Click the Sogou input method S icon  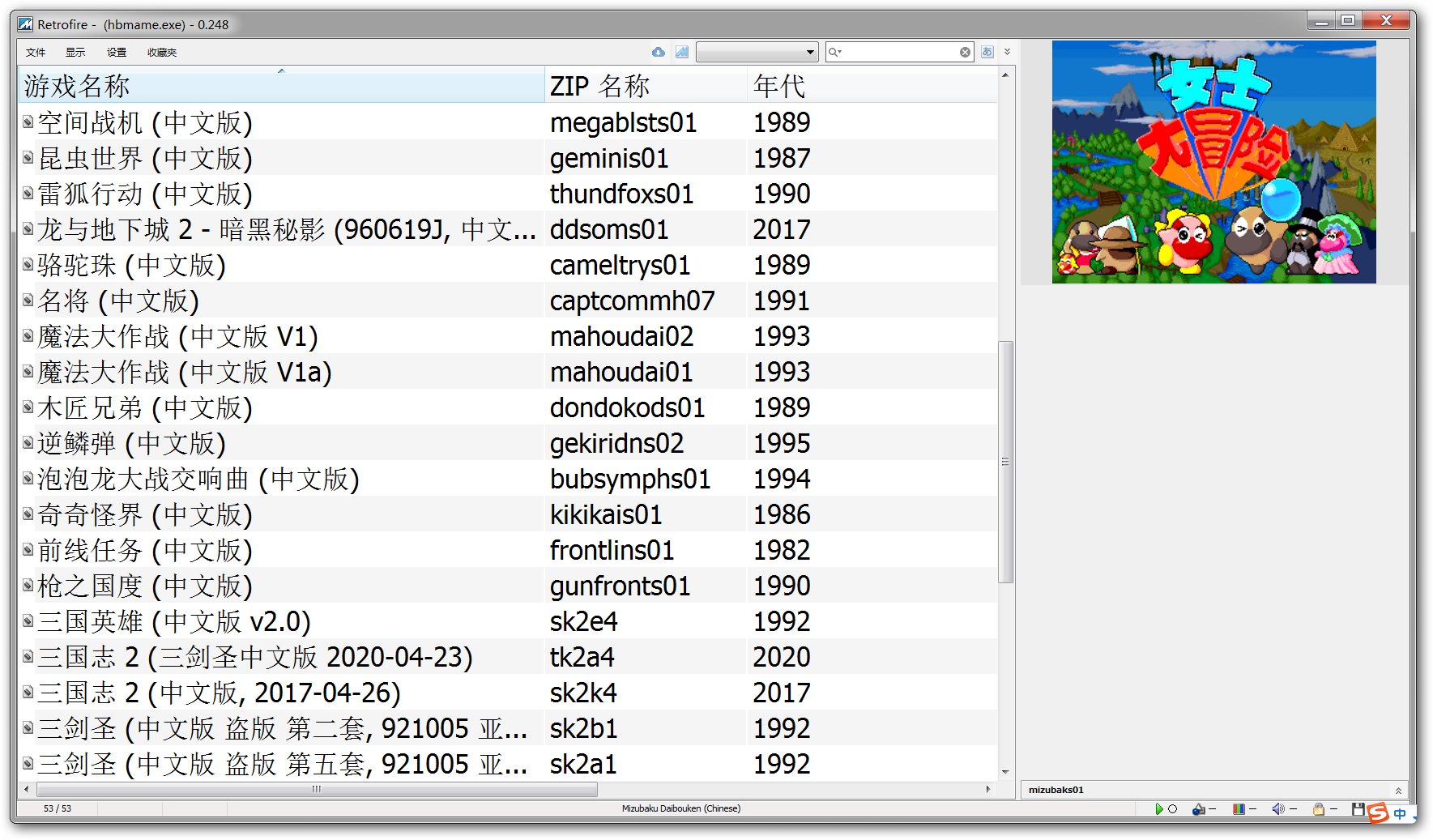tap(1378, 812)
